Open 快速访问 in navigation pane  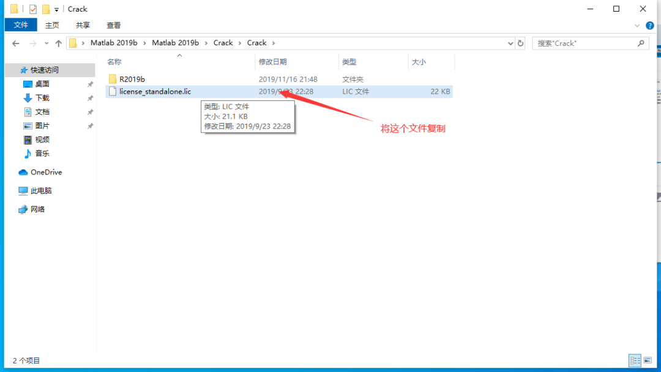click(50, 70)
